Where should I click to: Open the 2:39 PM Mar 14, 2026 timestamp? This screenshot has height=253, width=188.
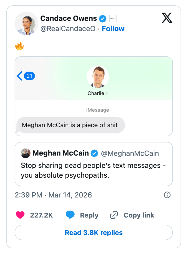point(53,195)
